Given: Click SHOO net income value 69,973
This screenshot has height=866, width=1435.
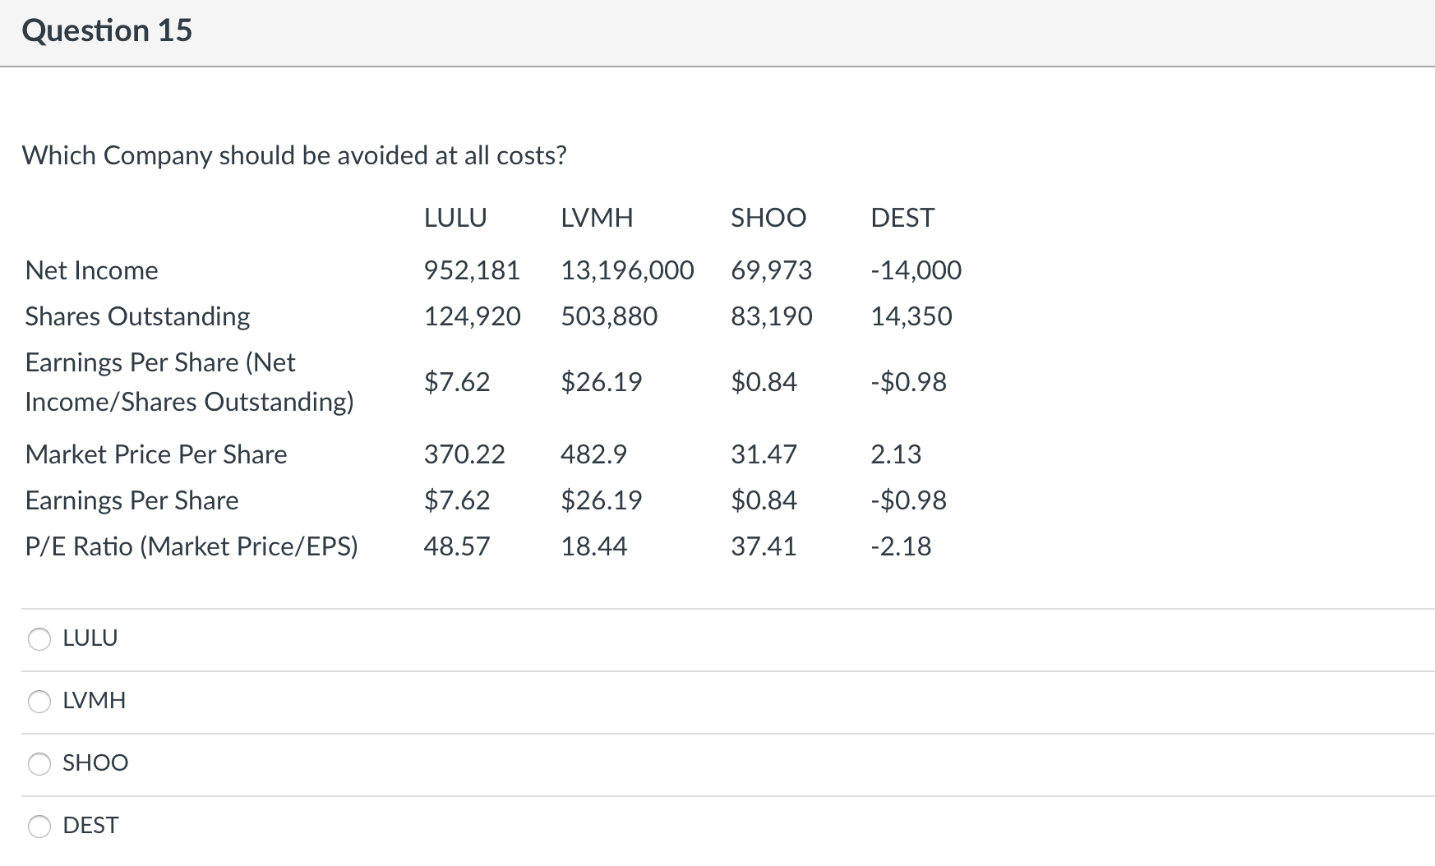Looking at the screenshot, I should (x=772, y=270).
